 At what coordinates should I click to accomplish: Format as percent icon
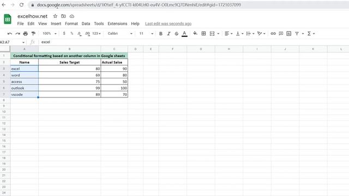(x=71, y=33)
